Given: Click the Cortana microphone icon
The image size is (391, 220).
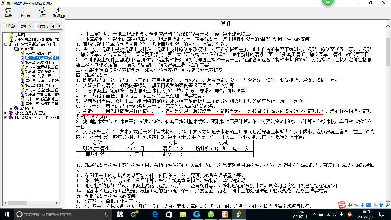Looking at the screenshot, I should [x=106, y=214].
